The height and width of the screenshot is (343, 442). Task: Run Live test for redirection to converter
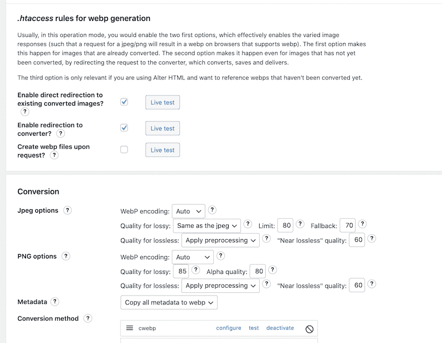(x=162, y=128)
